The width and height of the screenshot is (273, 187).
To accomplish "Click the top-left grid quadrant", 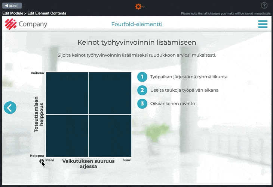I will [67, 93].
